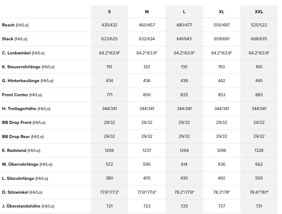This screenshot has width=282, height=214.
Task: Select the Sitzwinkel value 78.2°/77.9° for L
Action: 184,192
